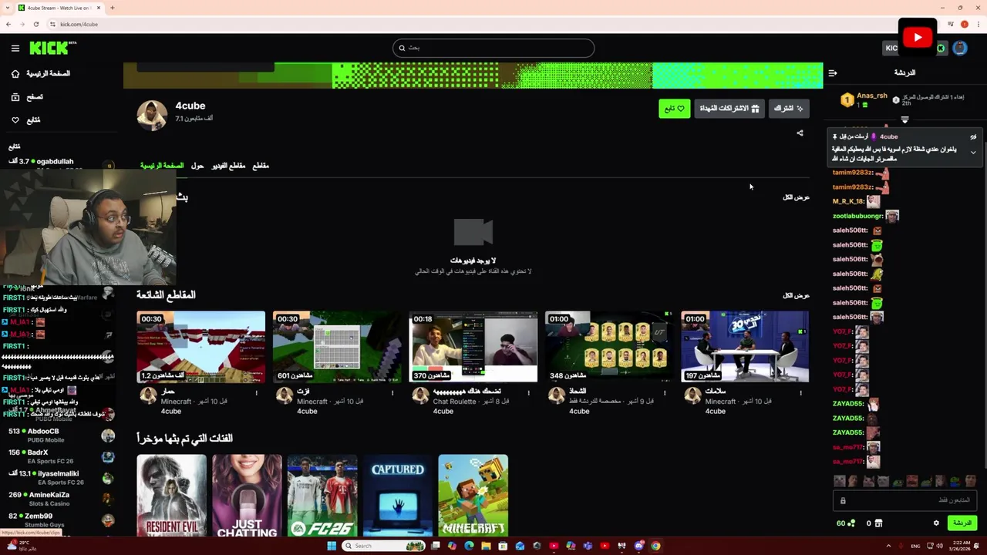Select the الصفحة الرئيسية channel tab
This screenshot has width=987, height=555.
pyautogui.click(x=162, y=166)
